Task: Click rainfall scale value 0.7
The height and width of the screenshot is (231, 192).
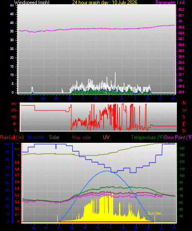Action: click(x=17, y=175)
